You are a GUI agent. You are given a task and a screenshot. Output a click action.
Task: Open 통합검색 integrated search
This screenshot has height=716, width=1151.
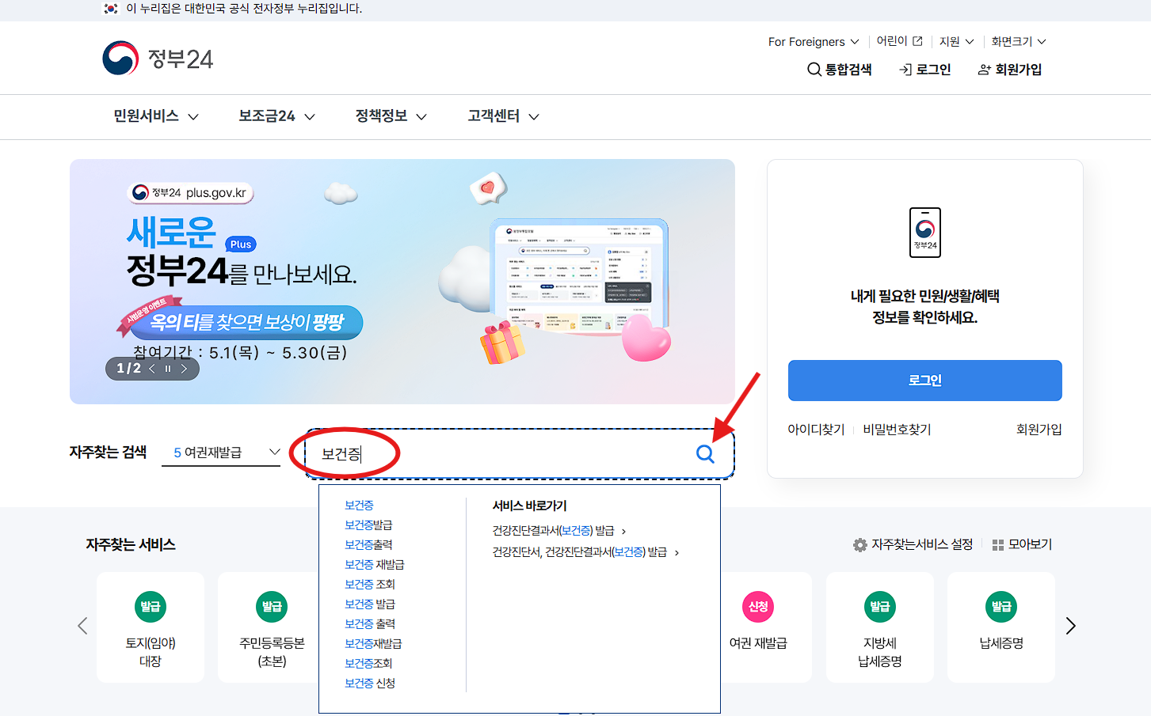click(x=840, y=70)
